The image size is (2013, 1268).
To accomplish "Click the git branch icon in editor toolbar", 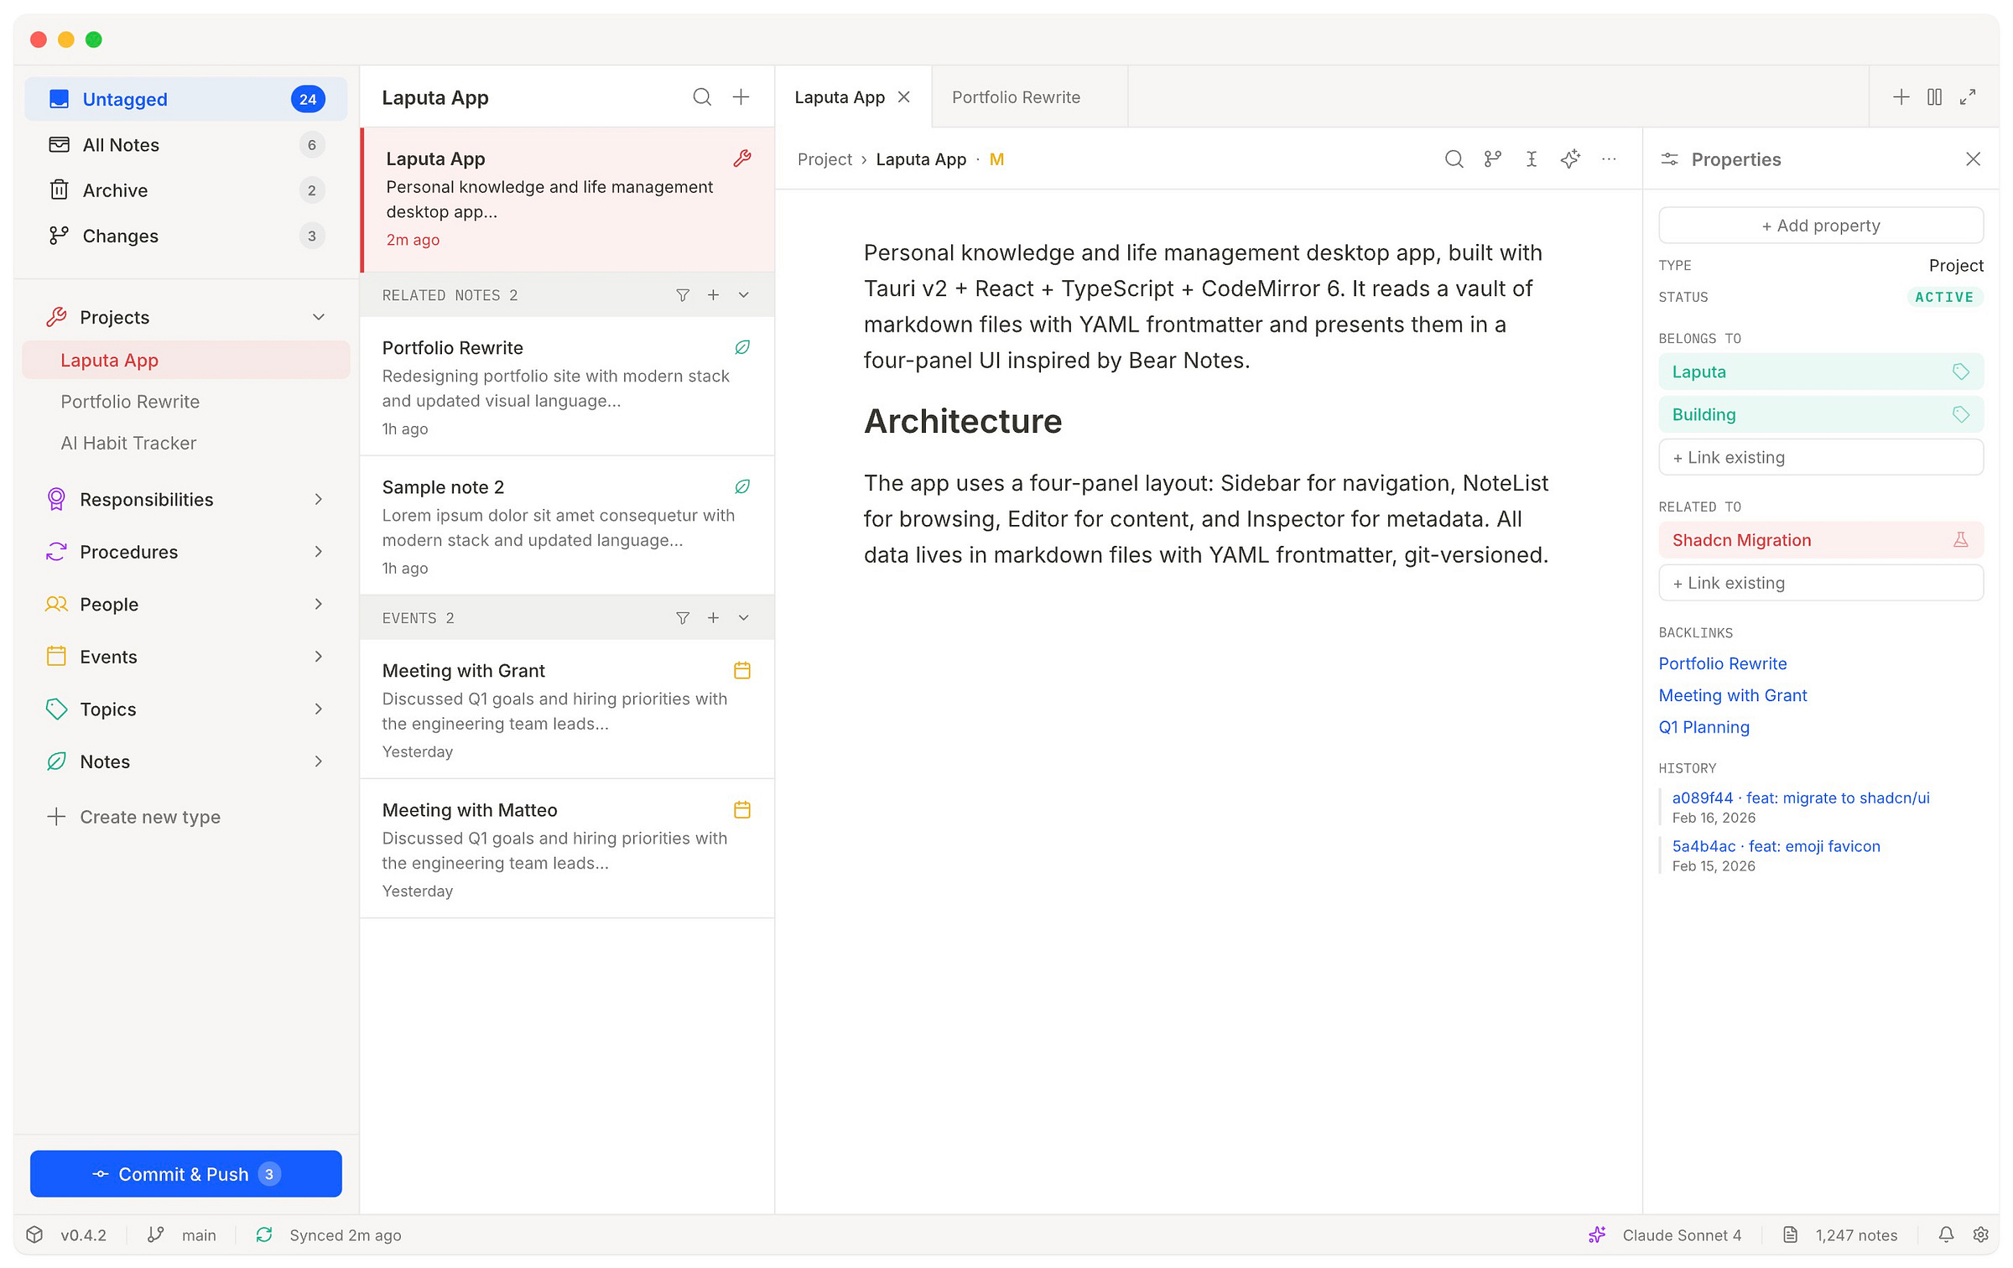I will pos(1492,159).
